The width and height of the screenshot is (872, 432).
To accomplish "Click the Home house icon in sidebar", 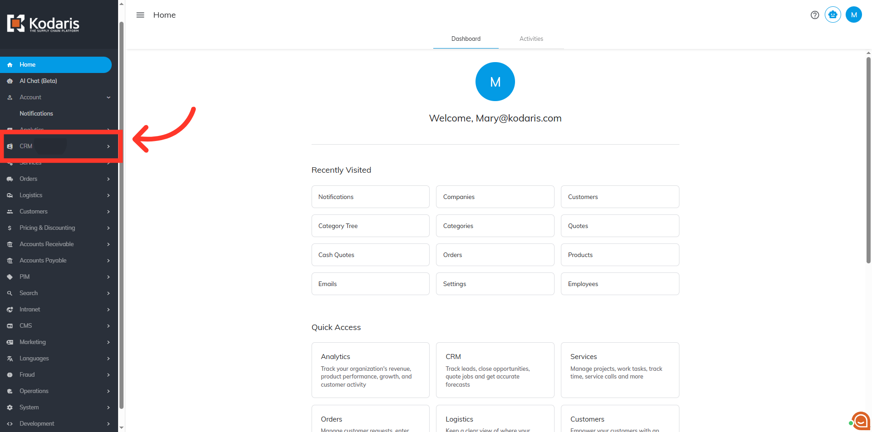I will tap(10, 65).
